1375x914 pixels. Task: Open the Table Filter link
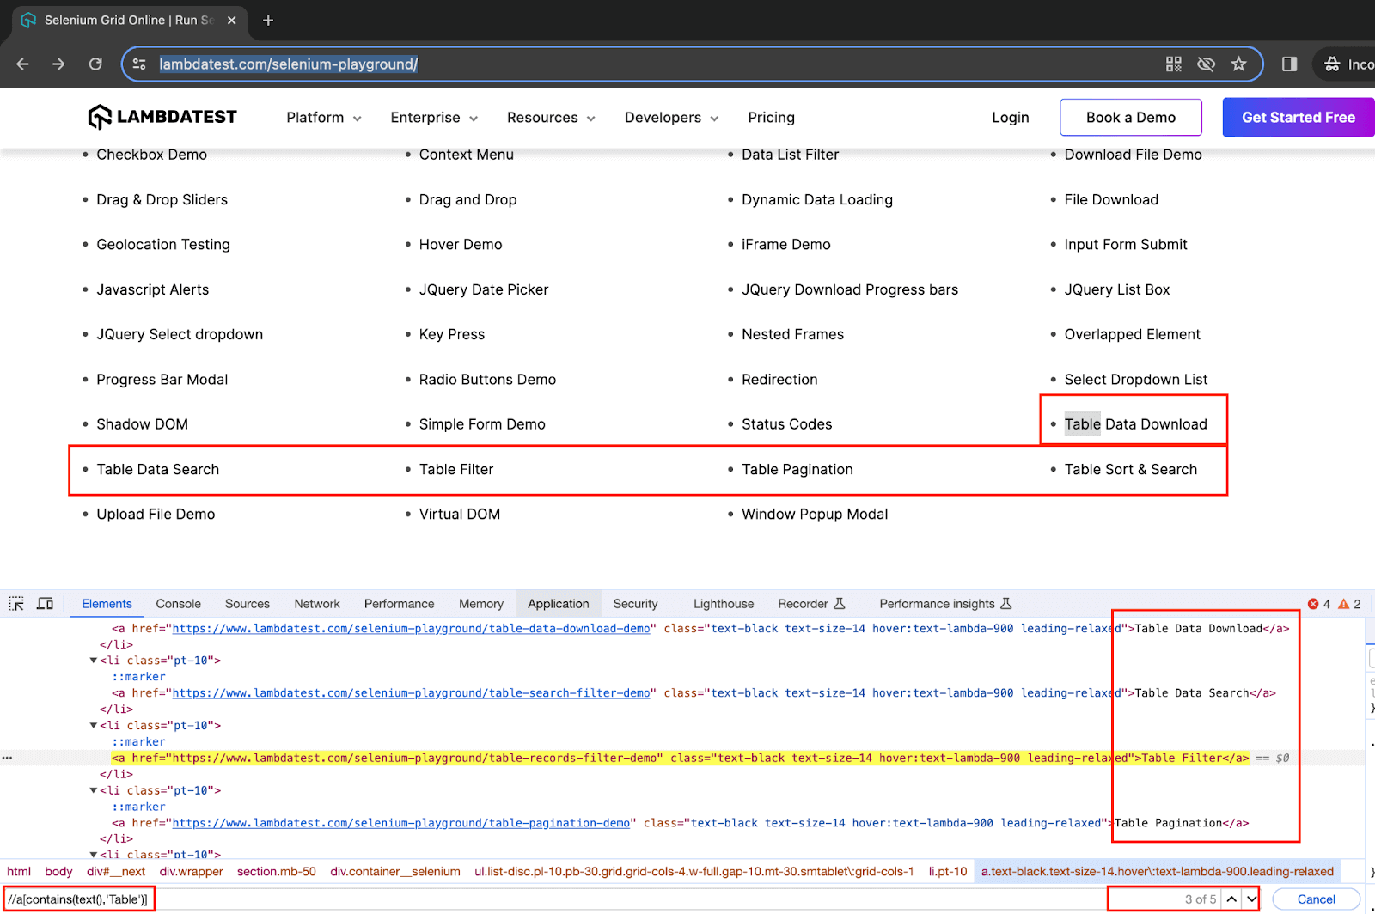tap(456, 469)
